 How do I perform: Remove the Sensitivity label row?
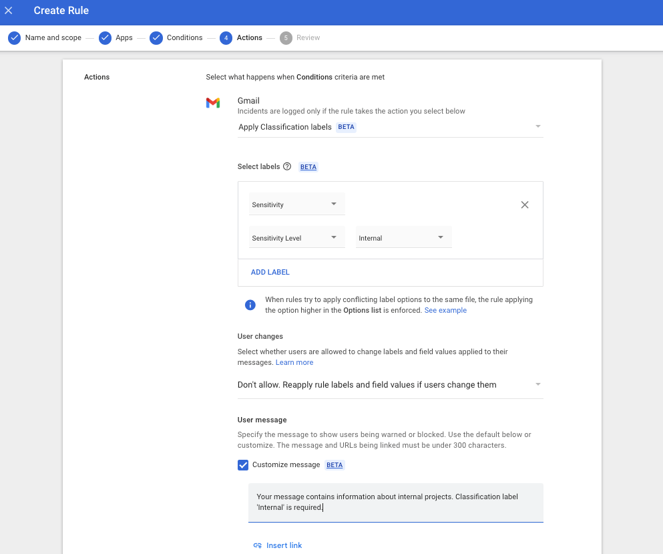525,205
